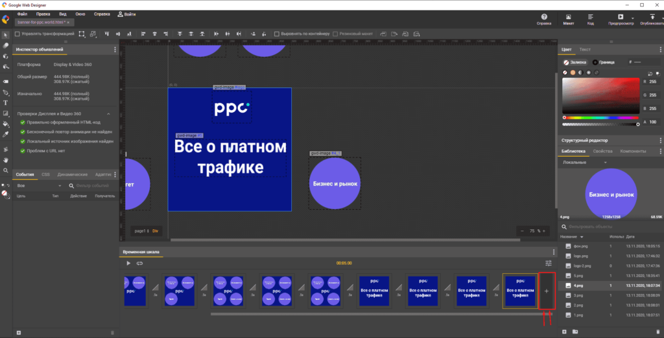Switch to Код code view
This screenshot has width=664, height=338.
tap(590, 19)
